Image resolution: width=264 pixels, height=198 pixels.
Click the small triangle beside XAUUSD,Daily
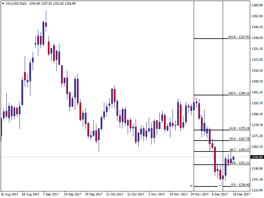click(3, 3)
